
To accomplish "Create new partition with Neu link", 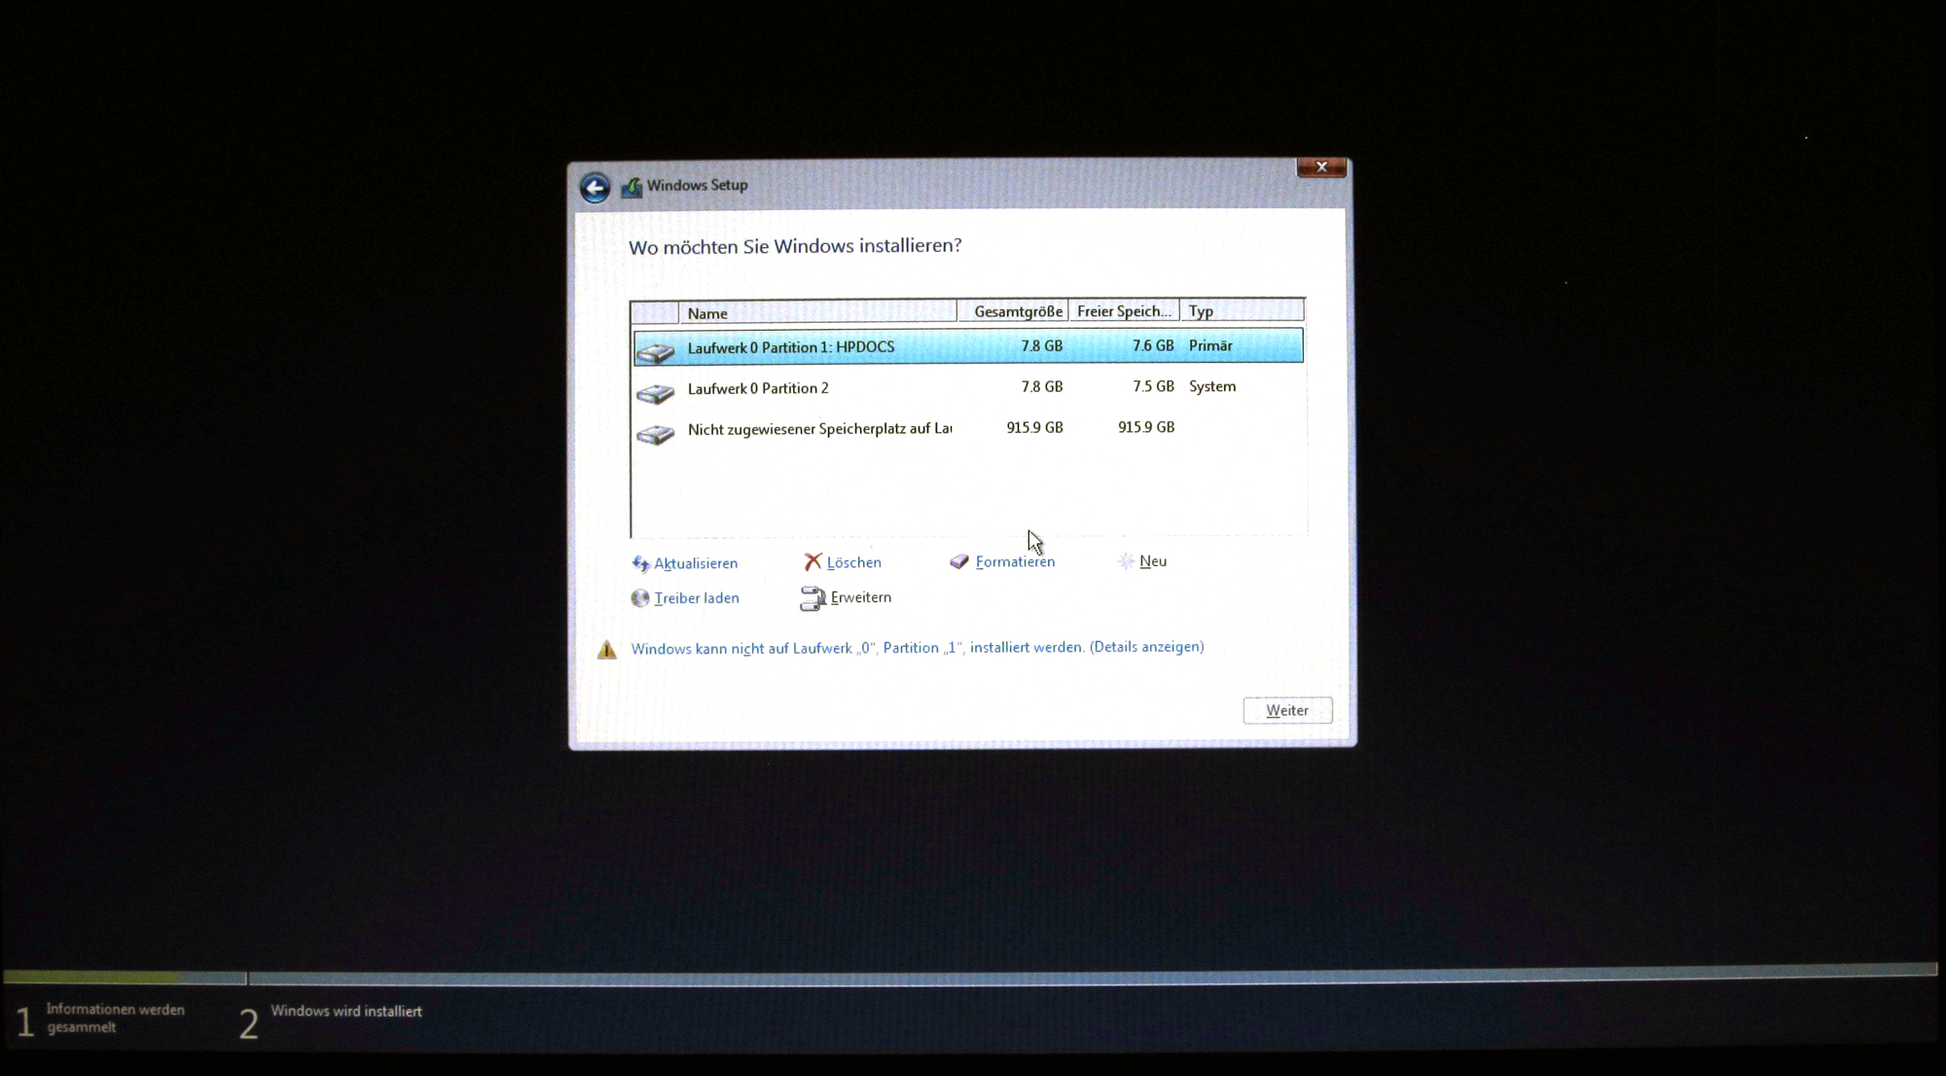I will coord(1153,561).
